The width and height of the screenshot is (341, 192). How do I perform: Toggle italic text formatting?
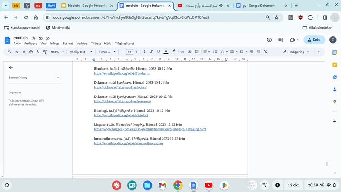pos(151,52)
